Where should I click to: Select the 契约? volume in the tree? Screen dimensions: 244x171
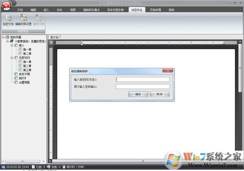pos(22,78)
